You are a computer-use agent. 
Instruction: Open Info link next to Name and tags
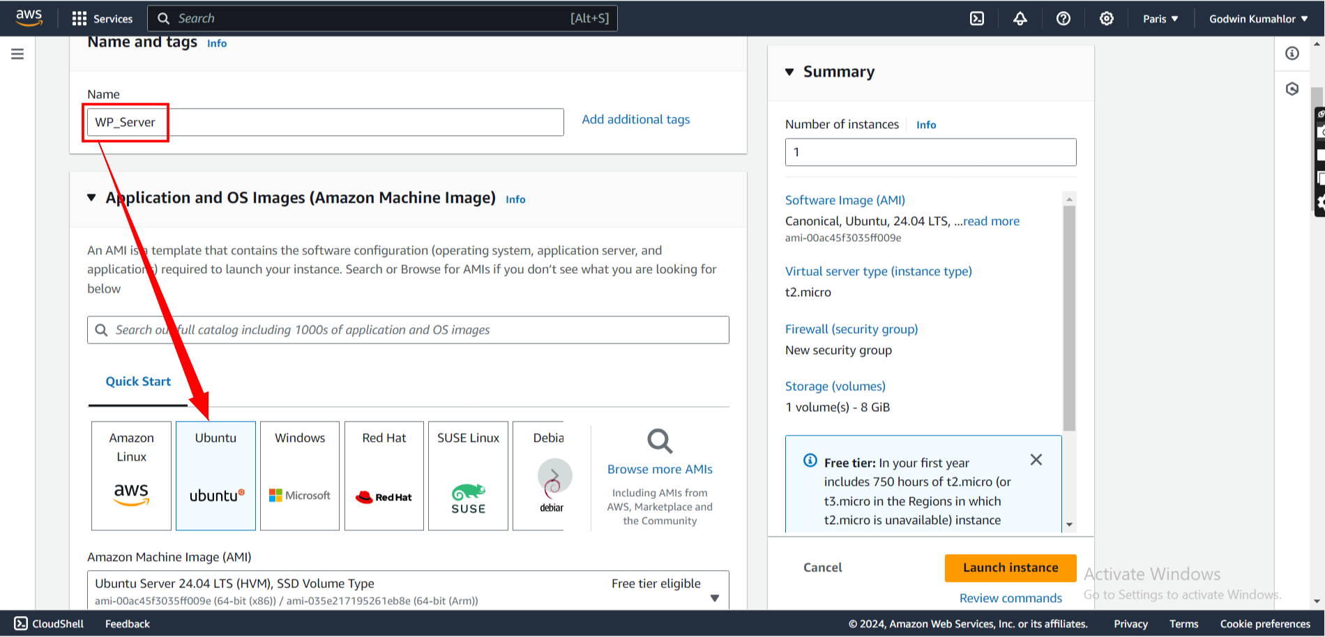pyautogui.click(x=217, y=43)
